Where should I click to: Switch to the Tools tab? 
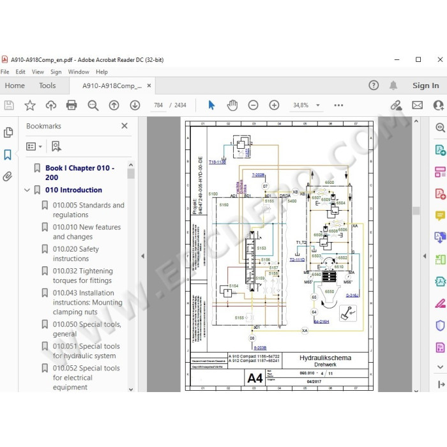[47, 86]
